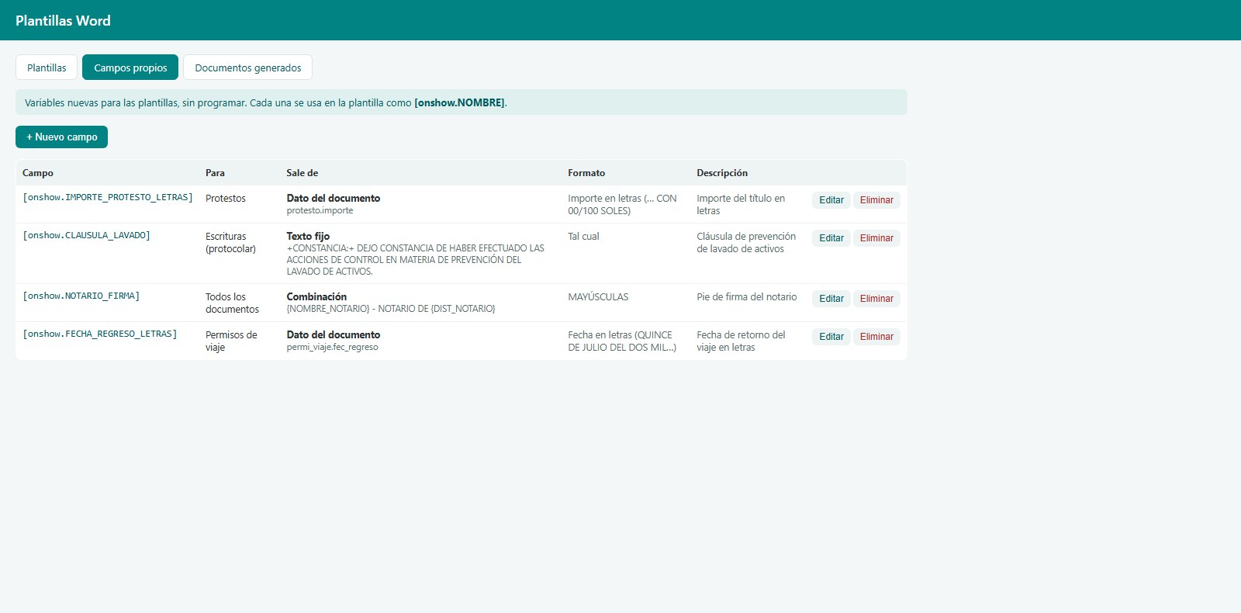
Task: Click the Campo column header
Action: (38, 173)
